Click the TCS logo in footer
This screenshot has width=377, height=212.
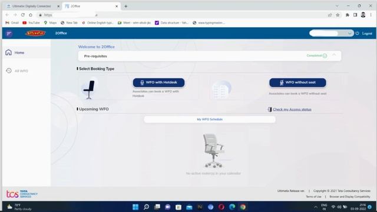[x=22, y=194]
